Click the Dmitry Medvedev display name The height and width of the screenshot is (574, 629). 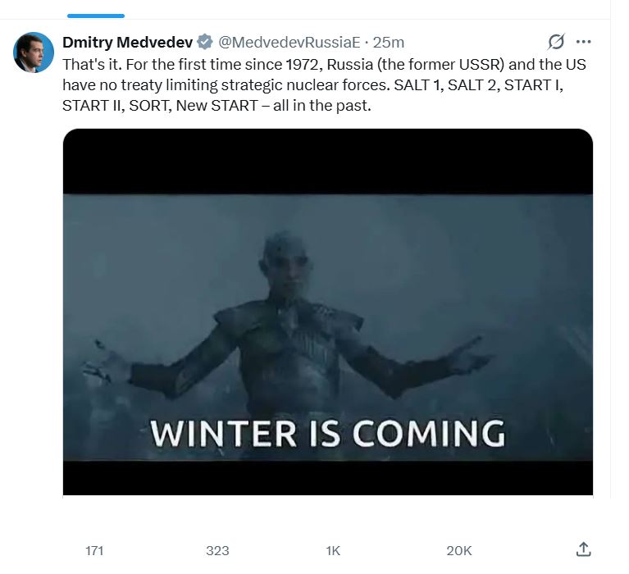[127, 42]
